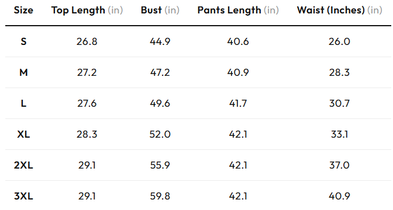Click the Bust column header
Viewport: 393px width, 210px height.
click(x=160, y=10)
